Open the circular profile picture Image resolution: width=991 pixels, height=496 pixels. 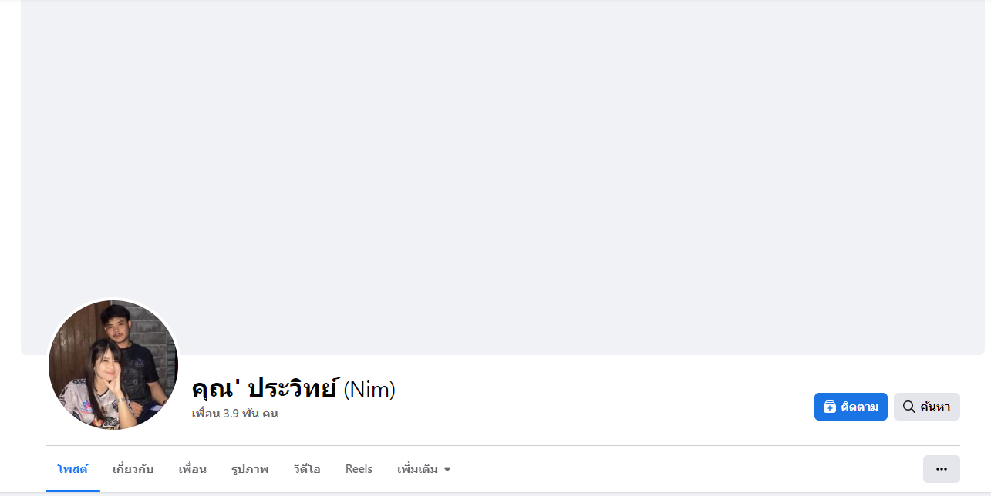(x=113, y=365)
